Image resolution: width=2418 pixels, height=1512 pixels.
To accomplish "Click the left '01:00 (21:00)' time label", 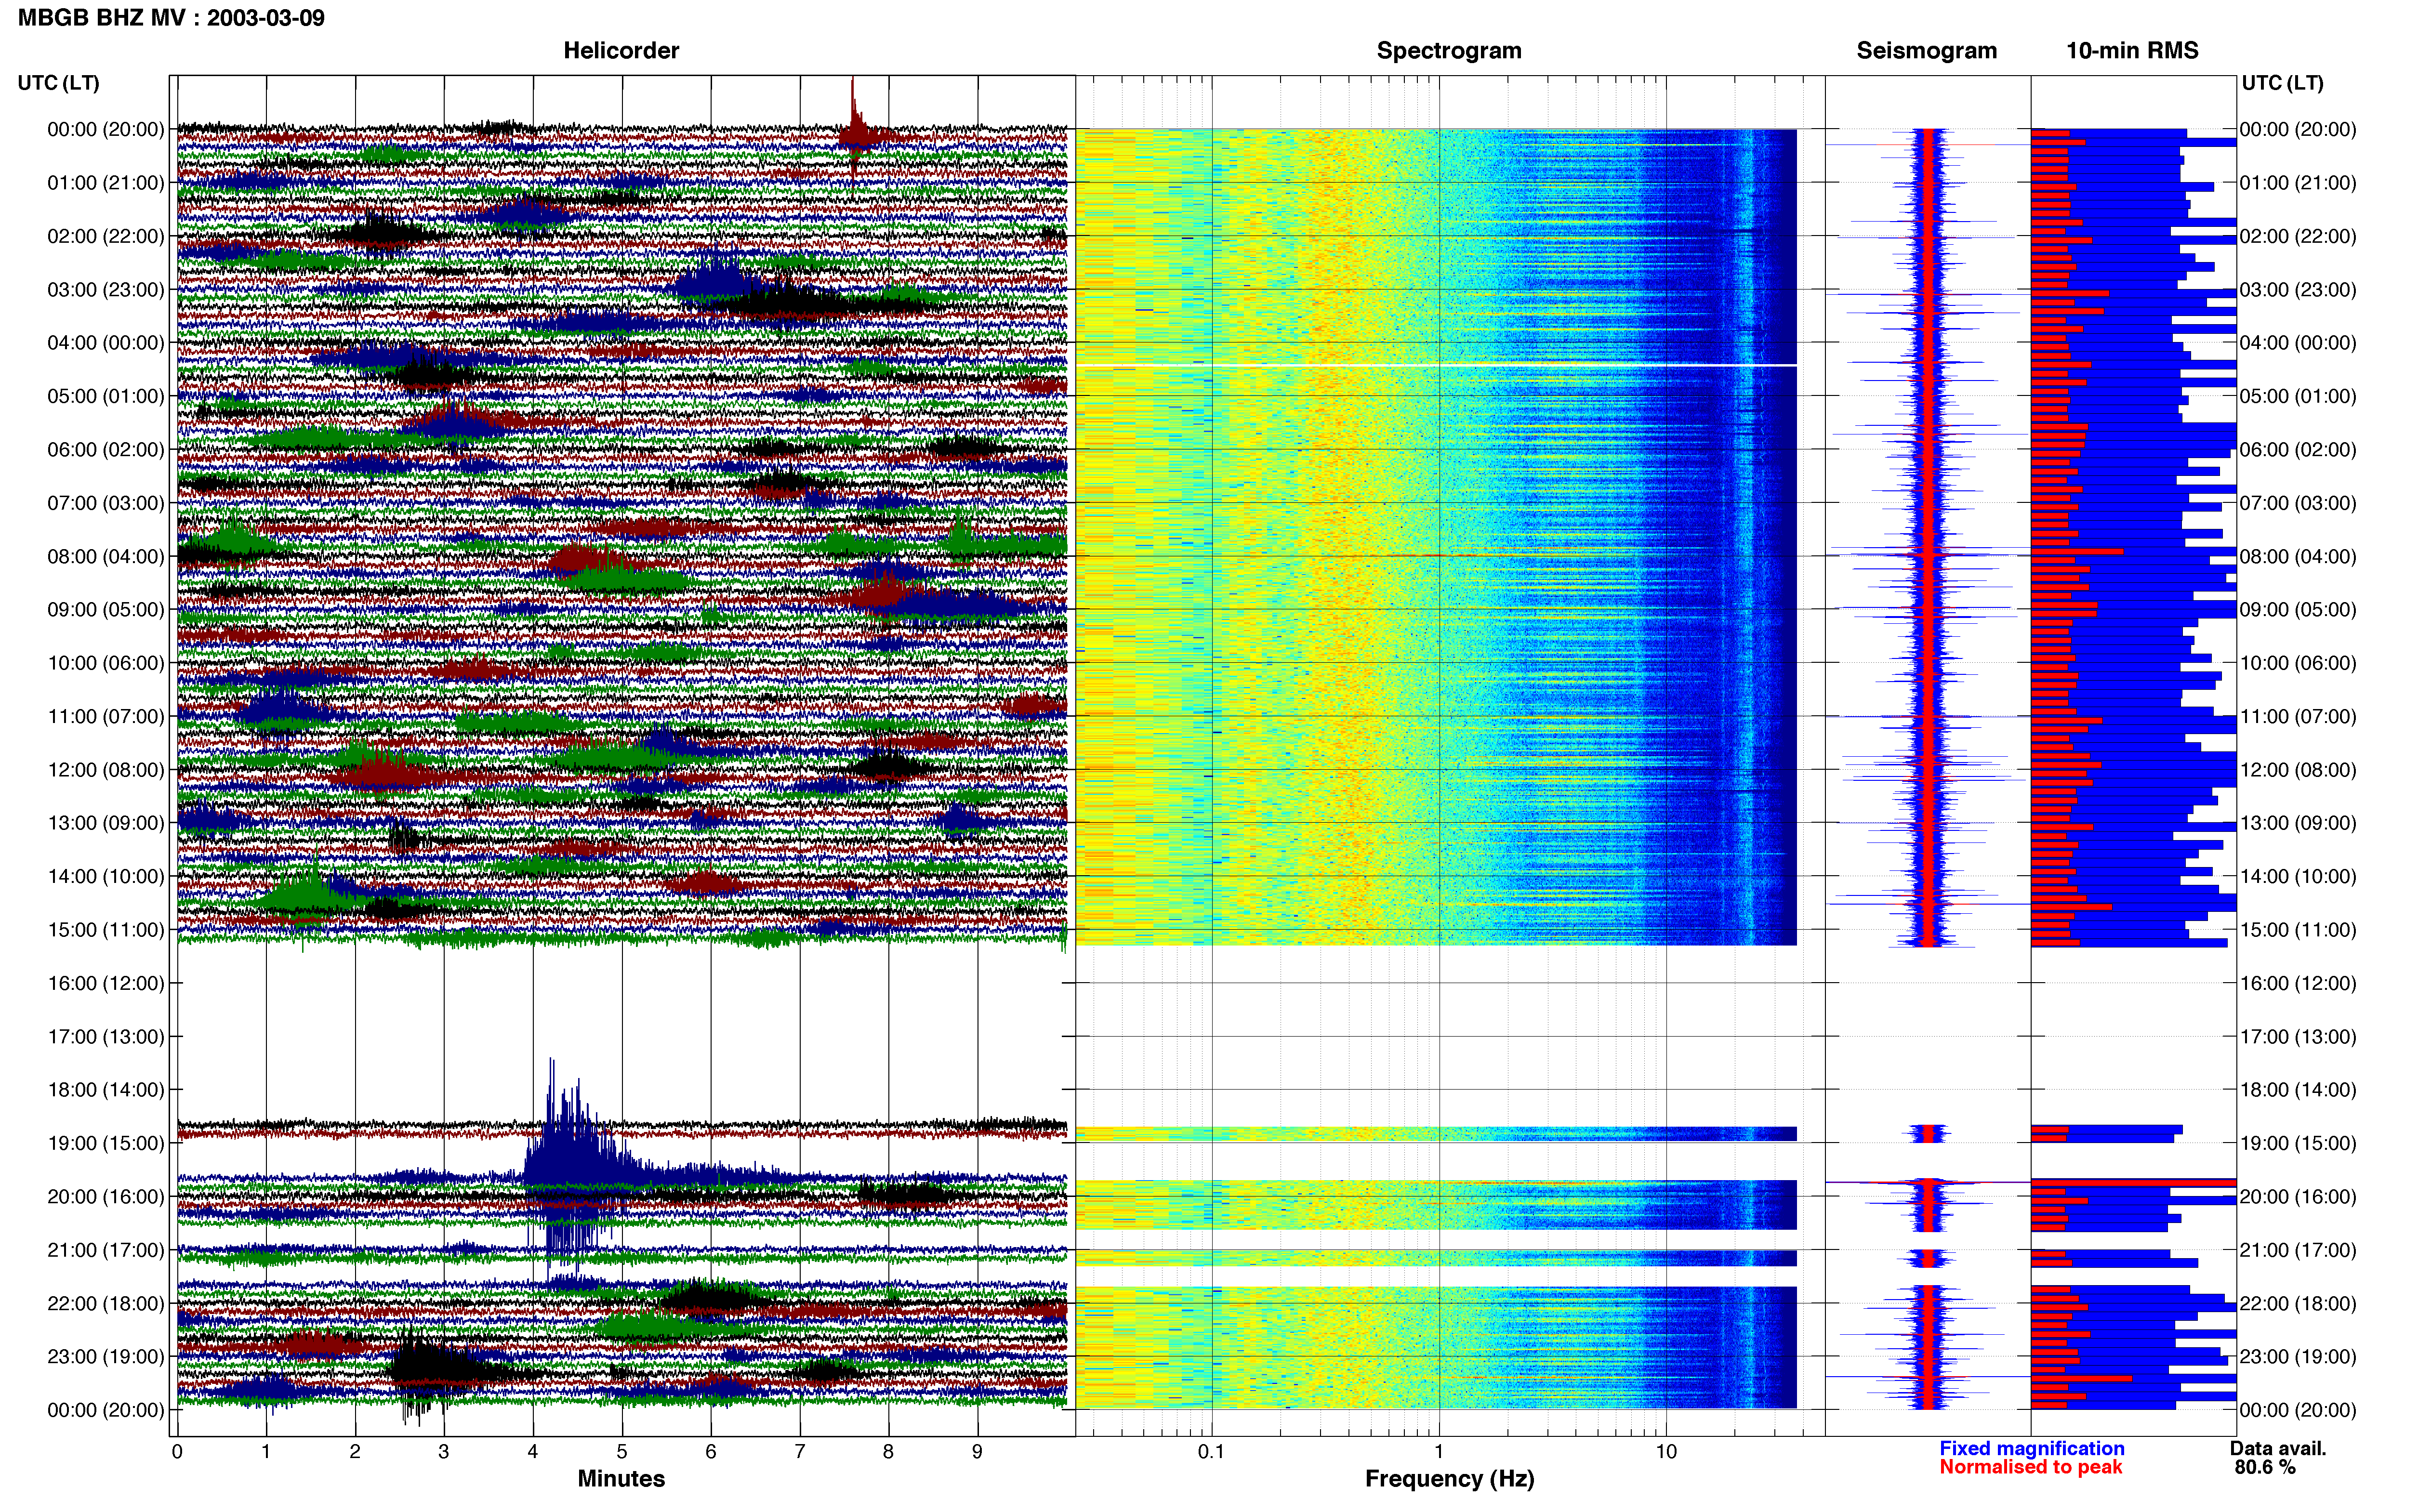I will click(106, 183).
